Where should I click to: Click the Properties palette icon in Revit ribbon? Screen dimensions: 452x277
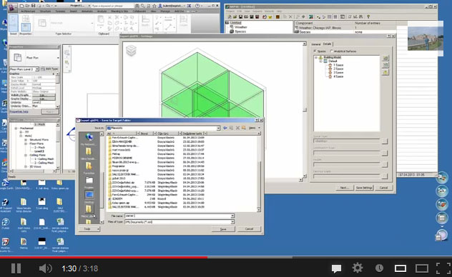coord(26,27)
